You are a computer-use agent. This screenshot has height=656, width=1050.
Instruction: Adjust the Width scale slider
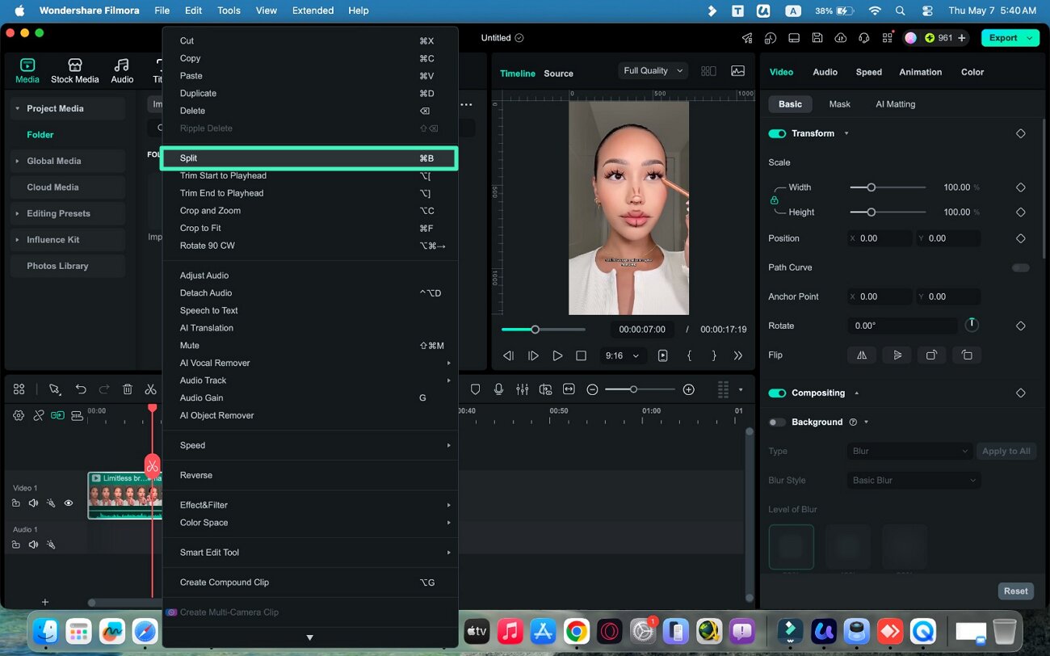888,187
